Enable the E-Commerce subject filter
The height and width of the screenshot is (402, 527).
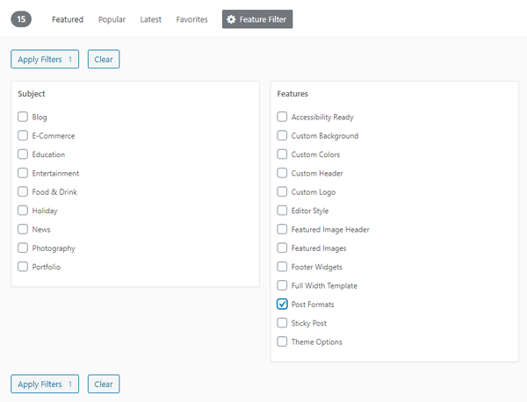[x=23, y=136]
